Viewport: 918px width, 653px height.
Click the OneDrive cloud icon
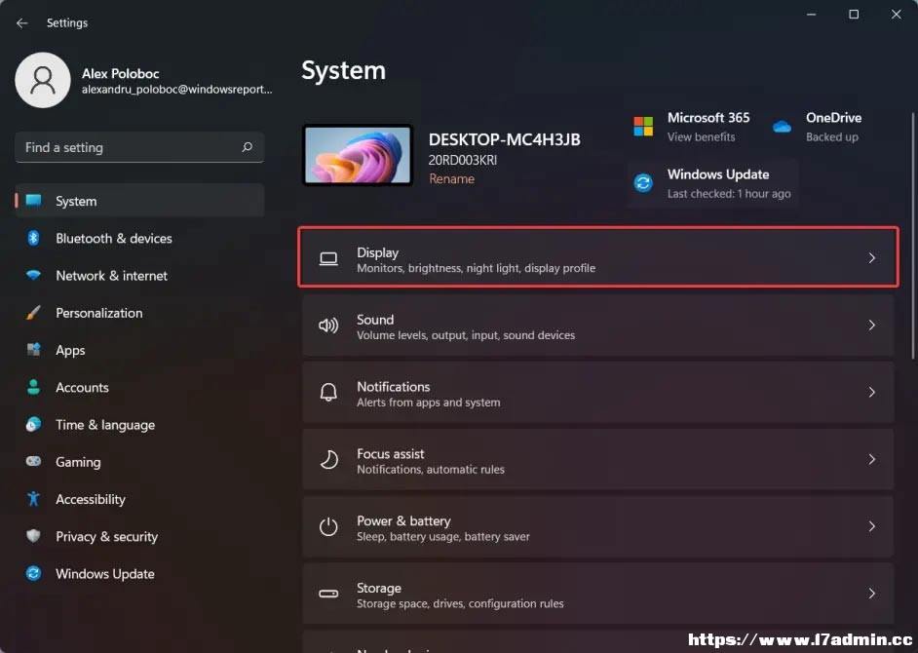click(782, 127)
